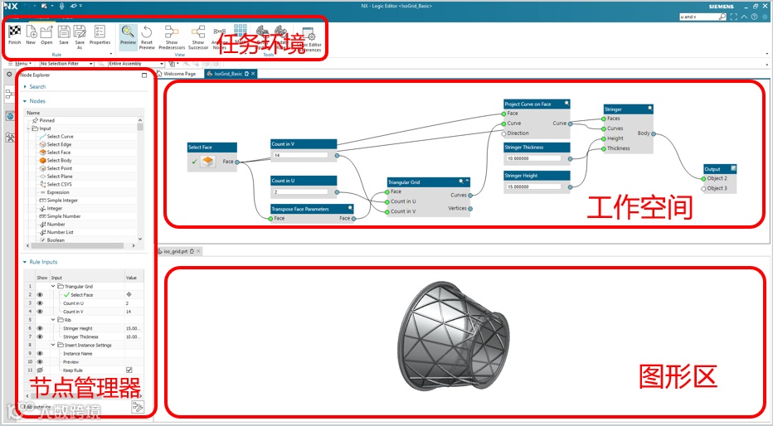This screenshot has height=426, width=773.
Task: Close the iso_grid.prt tab
Action: pyautogui.click(x=198, y=251)
